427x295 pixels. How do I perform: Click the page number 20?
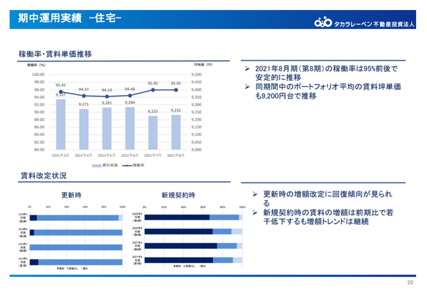(410, 282)
